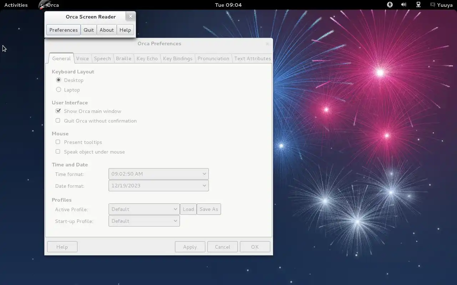Enable Present tooltips checkbox

(58, 142)
